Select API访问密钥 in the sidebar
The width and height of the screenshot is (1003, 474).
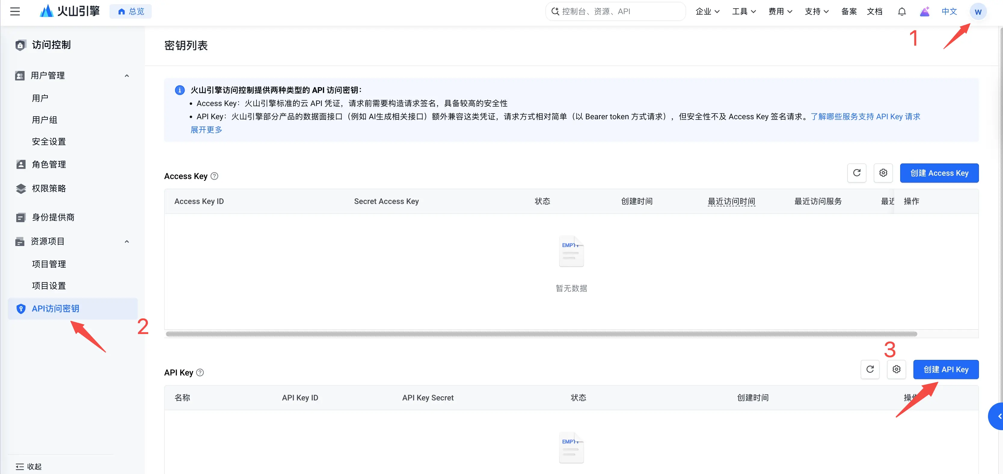[73, 309]
